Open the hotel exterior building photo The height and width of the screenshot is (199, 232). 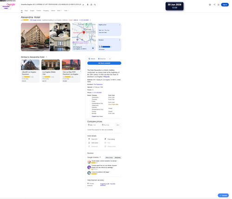pyautogui.click(x=35, y=37)
